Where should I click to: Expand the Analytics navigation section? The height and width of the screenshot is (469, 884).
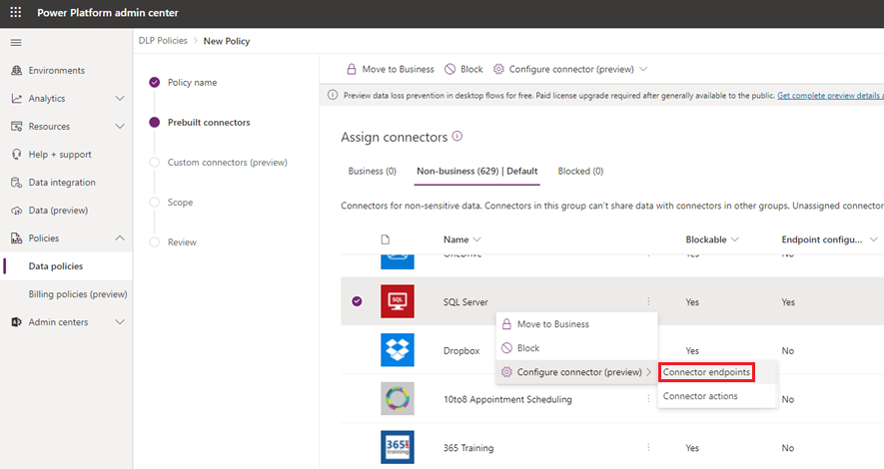click(120, 98)
